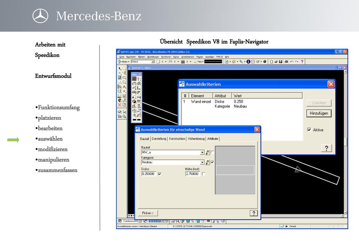Click in the Dicke input field
This screenshot has height=249, width=359.
pyautogui.click(x=149, y=174)
